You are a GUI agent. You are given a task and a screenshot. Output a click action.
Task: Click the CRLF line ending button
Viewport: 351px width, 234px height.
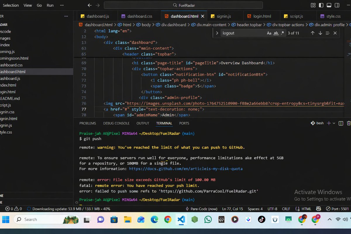click(286, 209)
